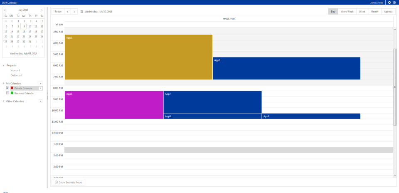The image size is (399, 193).
Task: Click the scroll down arrow of the schedule
Action: click(395, 176)
